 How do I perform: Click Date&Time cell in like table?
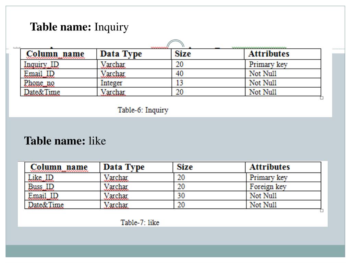point(62,205)
